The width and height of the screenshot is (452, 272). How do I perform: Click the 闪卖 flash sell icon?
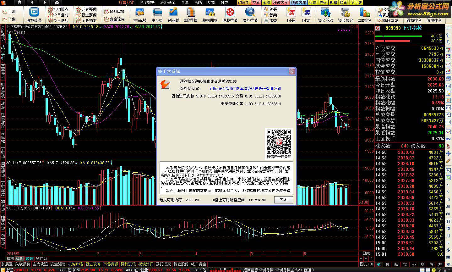click(x=306, y=12)
